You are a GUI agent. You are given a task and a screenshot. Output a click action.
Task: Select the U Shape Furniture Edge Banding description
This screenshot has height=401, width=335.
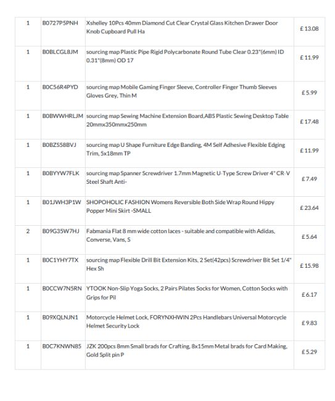pyautogui.click(x=186, y=149)
